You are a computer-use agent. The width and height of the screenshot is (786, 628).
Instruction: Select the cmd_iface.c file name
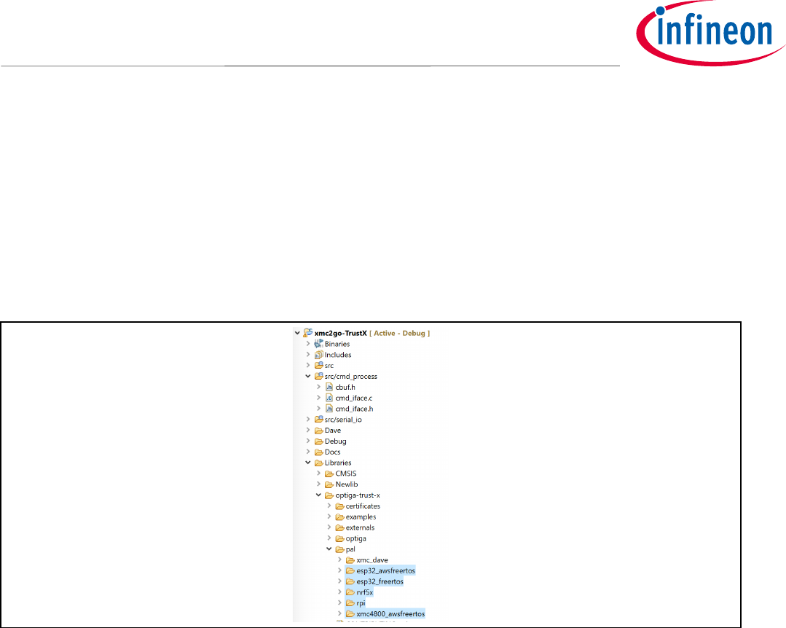coord(354,398)
